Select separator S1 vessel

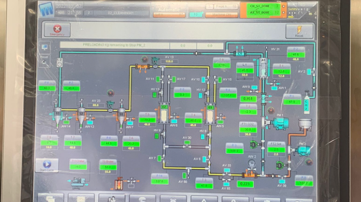[121, 117]
